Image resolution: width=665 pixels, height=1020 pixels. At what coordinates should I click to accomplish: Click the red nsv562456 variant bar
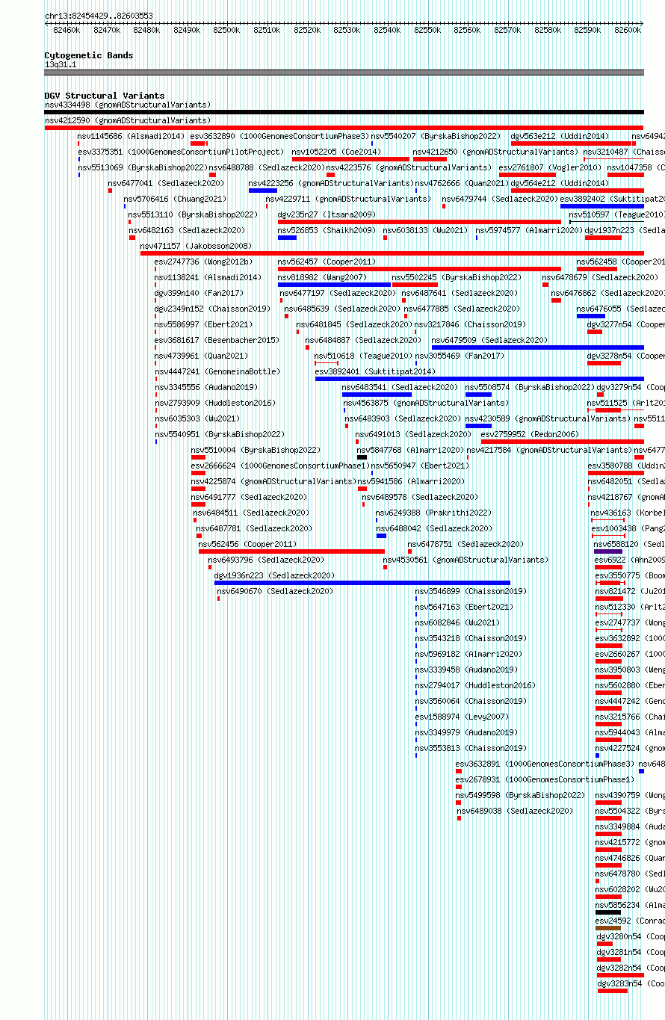click(291, 551)
